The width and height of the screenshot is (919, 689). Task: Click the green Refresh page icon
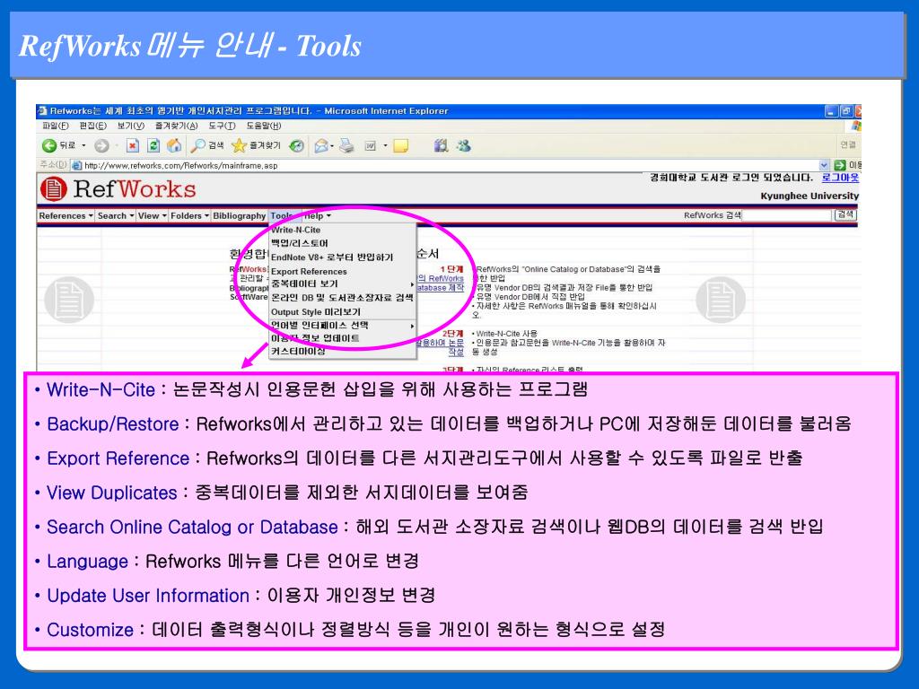click(x=153, y=145)
